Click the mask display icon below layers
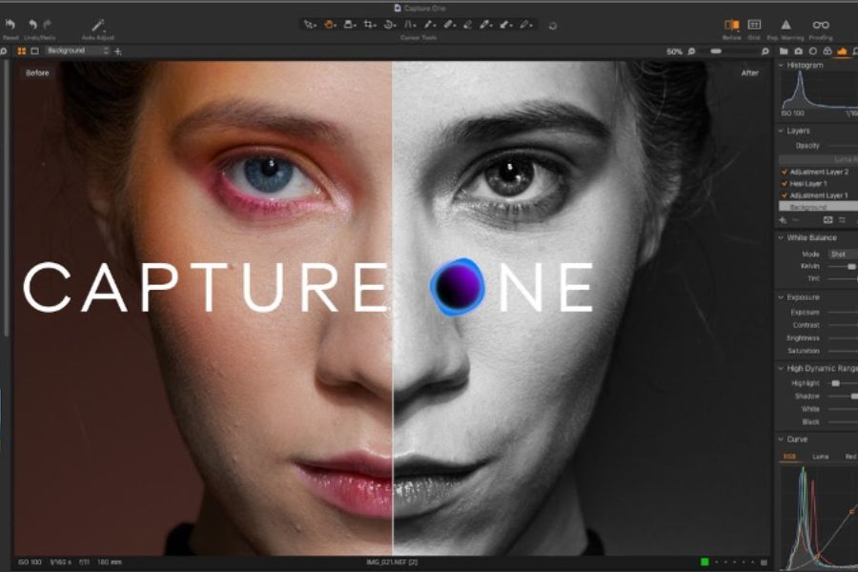858x572 pixels. point(827,220)
